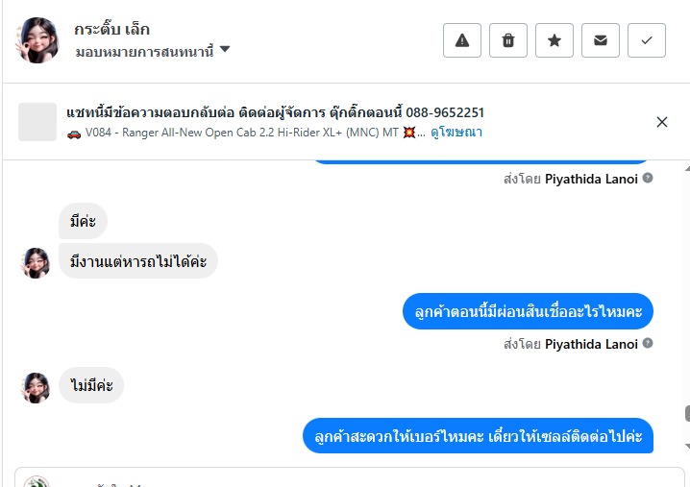
Task: Select the มีค่ะ received message bubble
Action: pyautogui.click(x=84, y=222)
